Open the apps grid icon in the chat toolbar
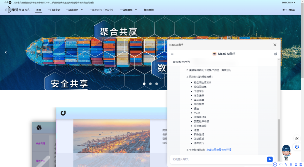 tap(301, 164)
